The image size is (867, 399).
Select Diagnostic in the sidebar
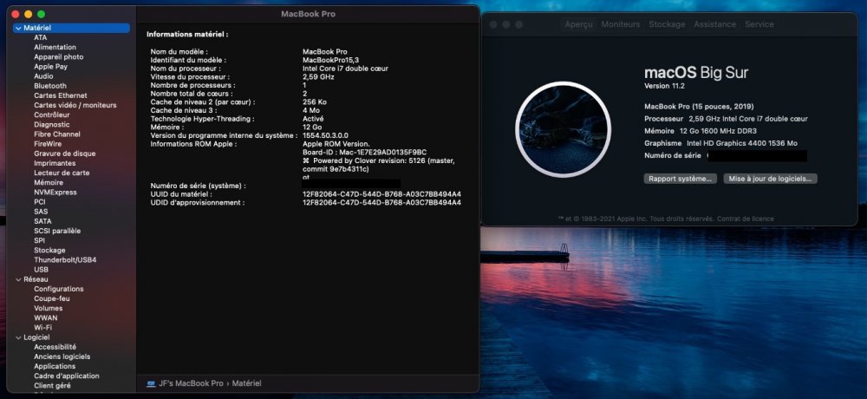click(x=51, y=125)
